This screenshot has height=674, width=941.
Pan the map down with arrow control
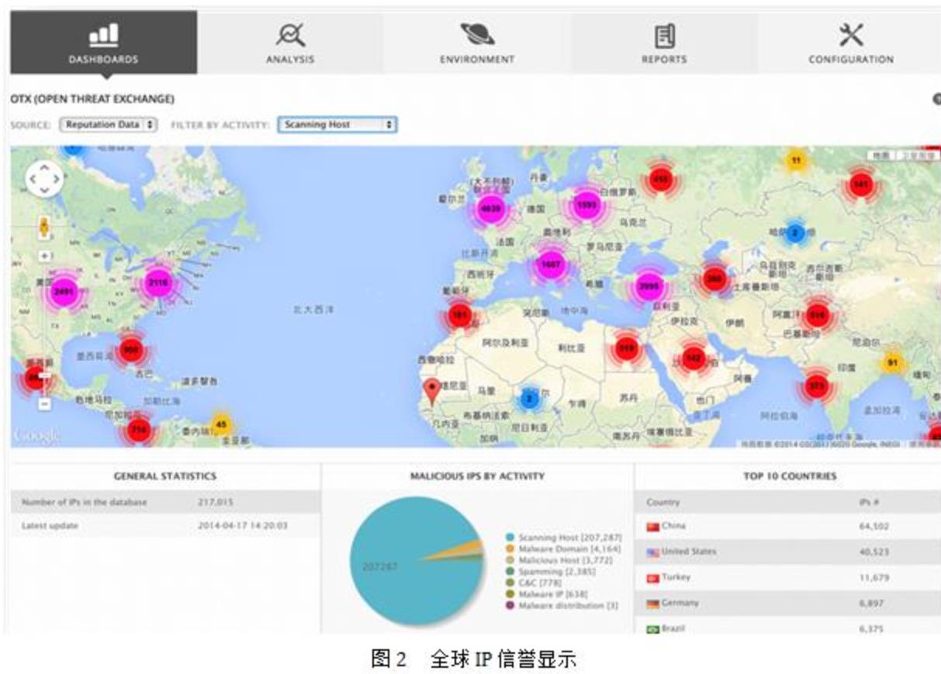(44, 191)
